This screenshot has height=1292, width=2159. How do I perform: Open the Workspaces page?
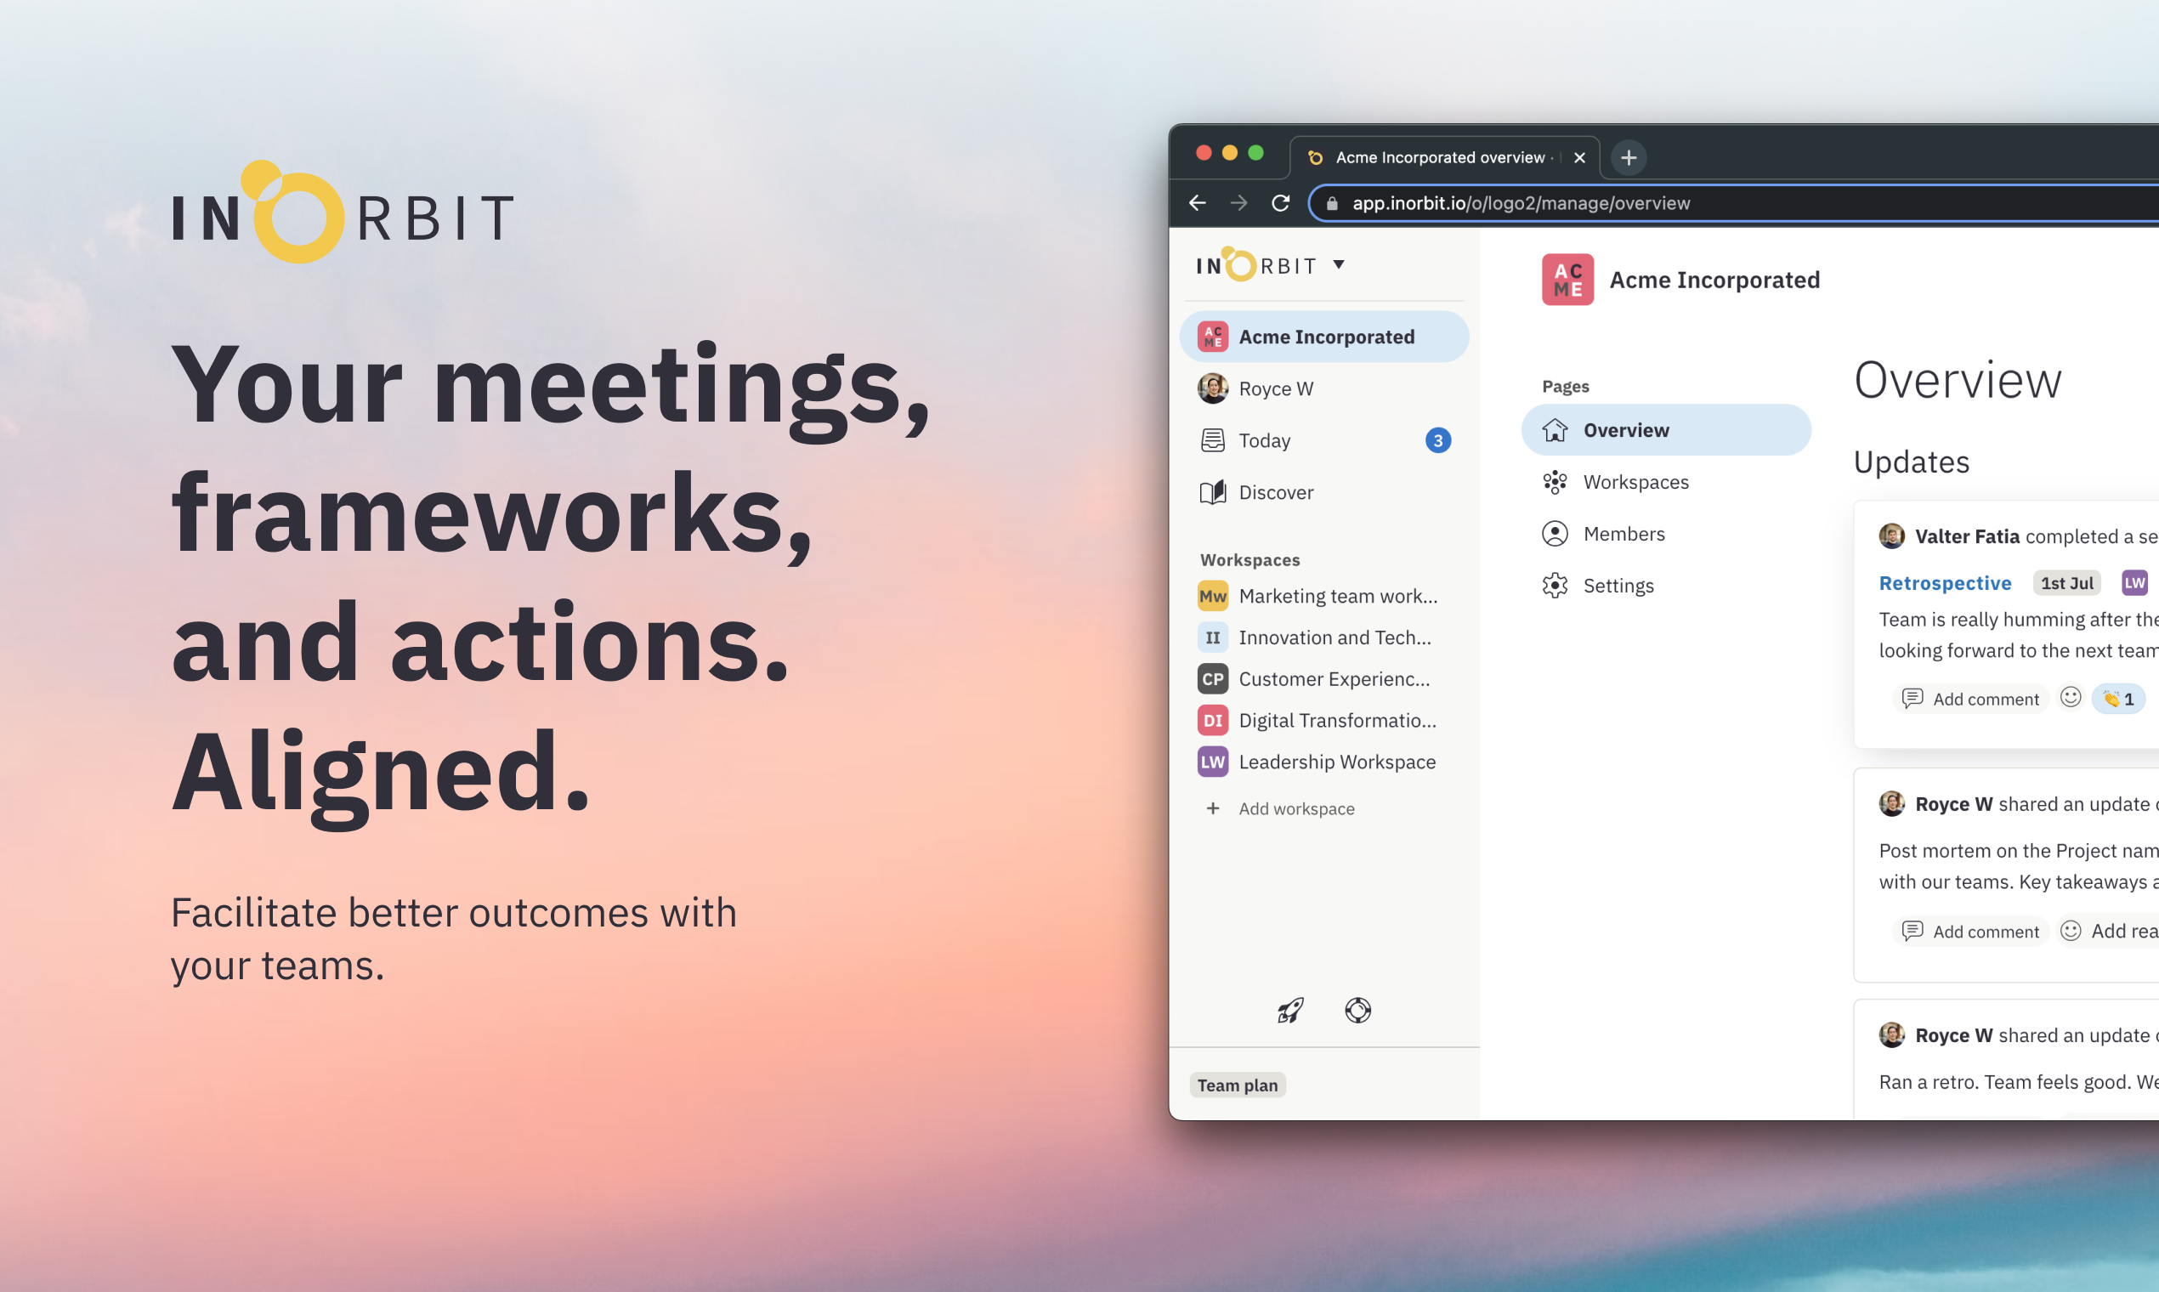point(1665,481)
